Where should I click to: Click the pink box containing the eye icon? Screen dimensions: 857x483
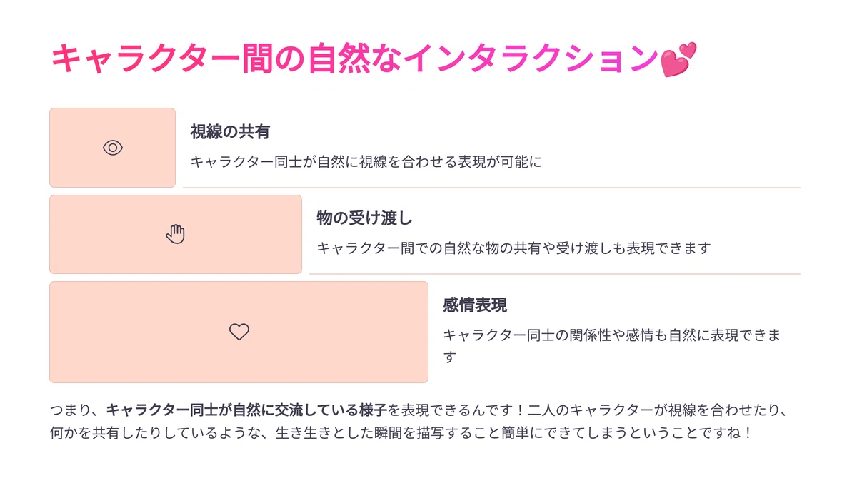click(112, 148)
